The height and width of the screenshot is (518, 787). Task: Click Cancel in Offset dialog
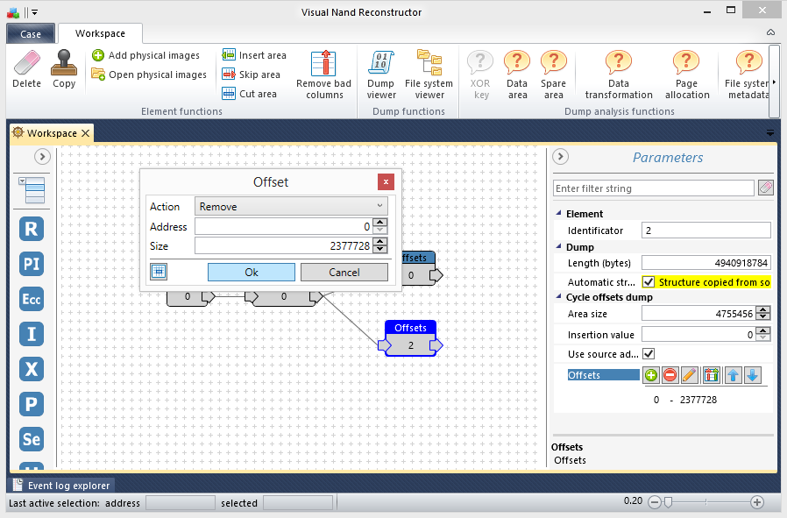point(344,272)
